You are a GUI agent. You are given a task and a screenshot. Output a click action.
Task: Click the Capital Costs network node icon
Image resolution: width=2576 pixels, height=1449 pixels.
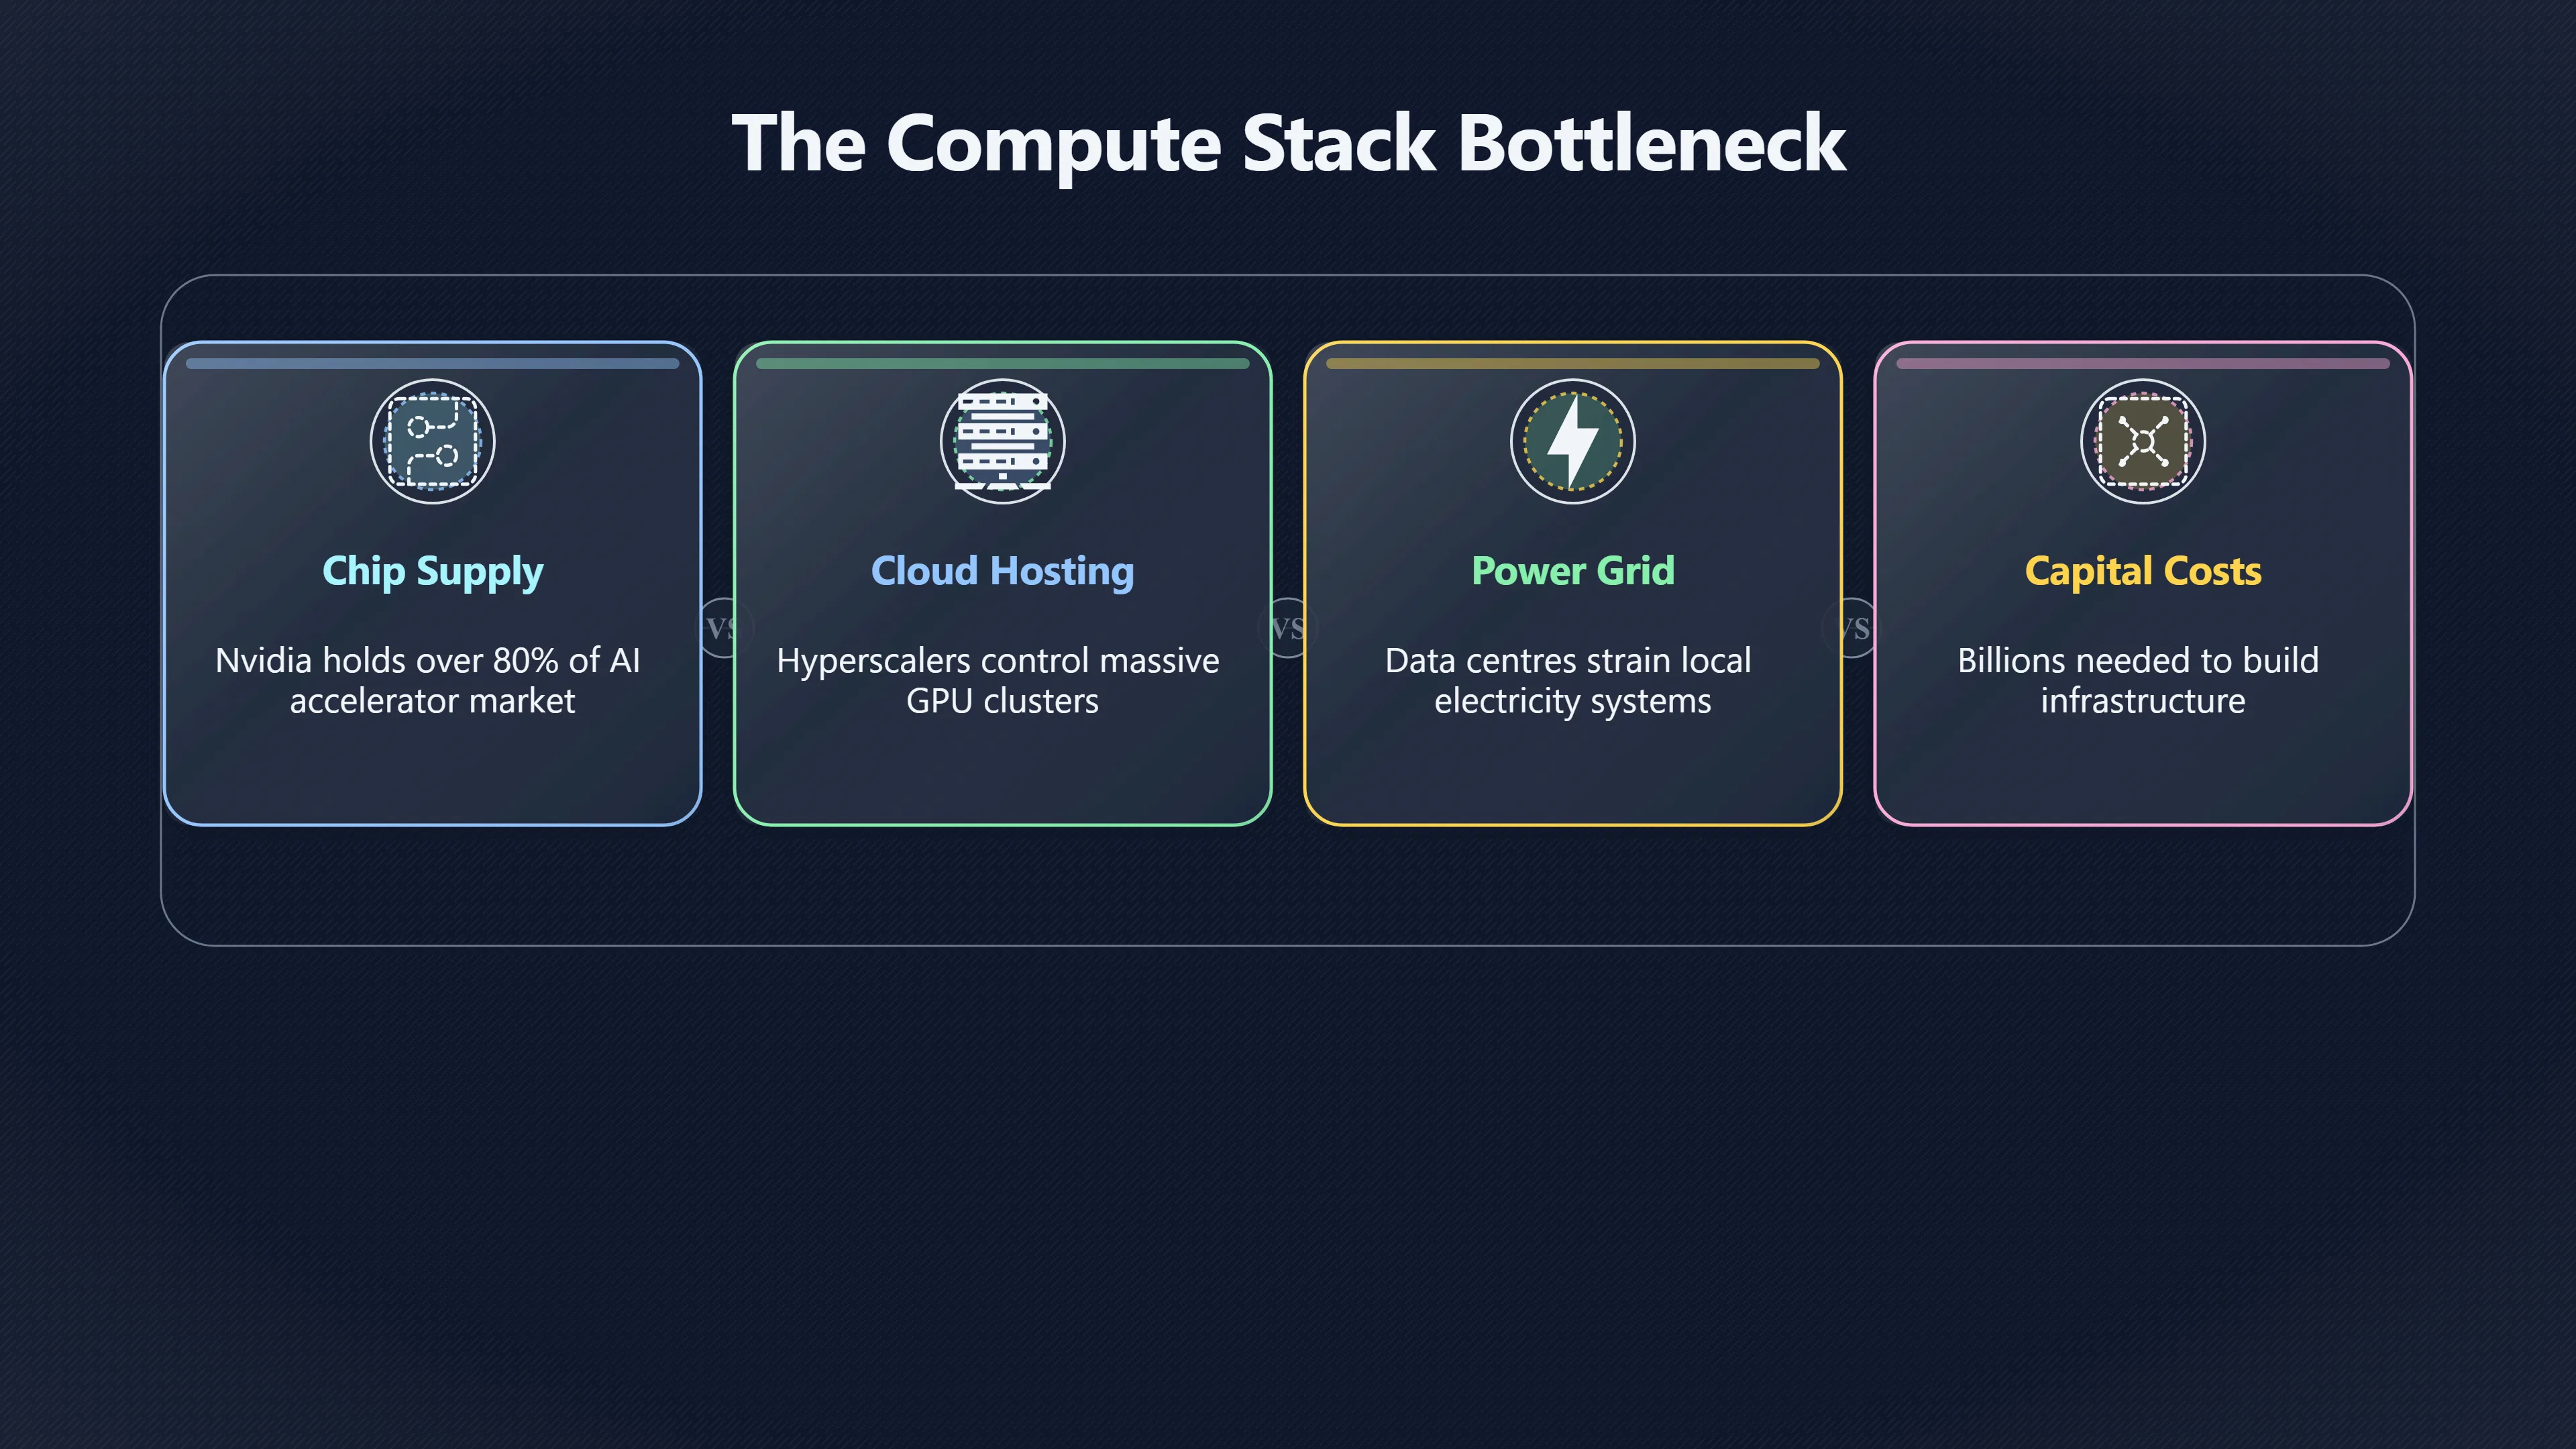coord(2142,441)
